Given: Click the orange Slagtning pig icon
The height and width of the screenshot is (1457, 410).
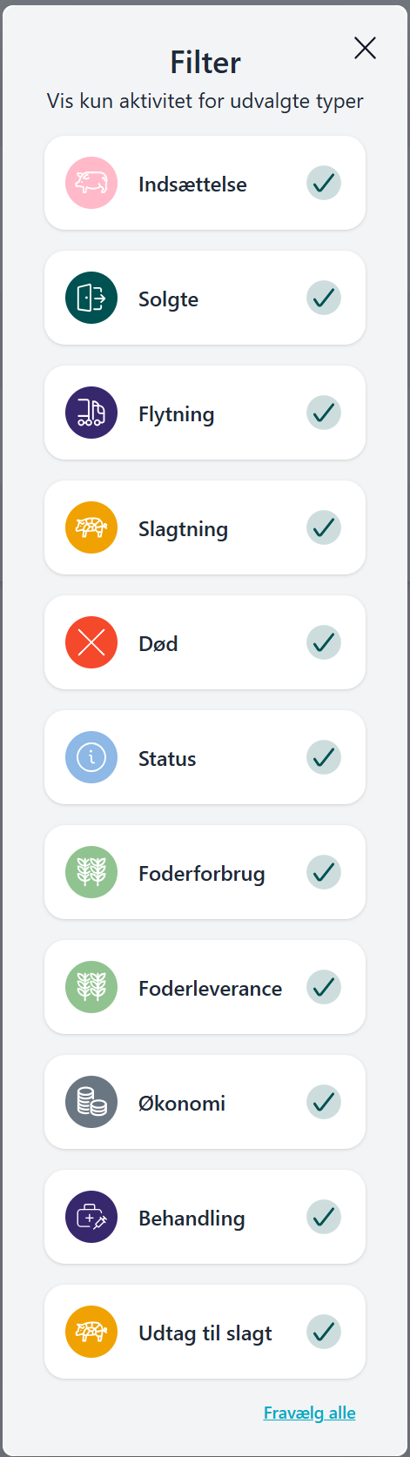Looking at the screenshot, I should tap(91, 527).
